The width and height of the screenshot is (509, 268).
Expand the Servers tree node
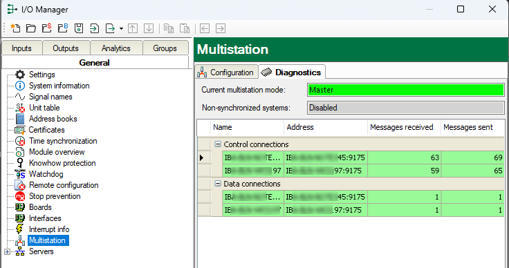pos(7,251)
